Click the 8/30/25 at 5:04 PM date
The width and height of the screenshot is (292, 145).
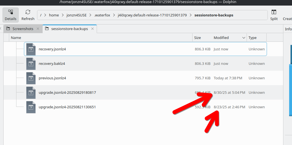pyautogui.click(x=229, y=93)
